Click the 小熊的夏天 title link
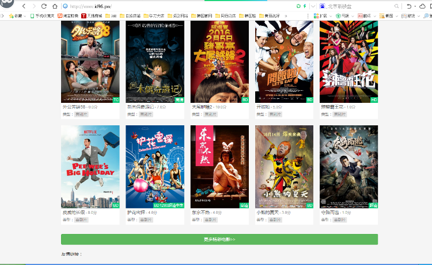The image size is (432, 265). click(267, 213)
